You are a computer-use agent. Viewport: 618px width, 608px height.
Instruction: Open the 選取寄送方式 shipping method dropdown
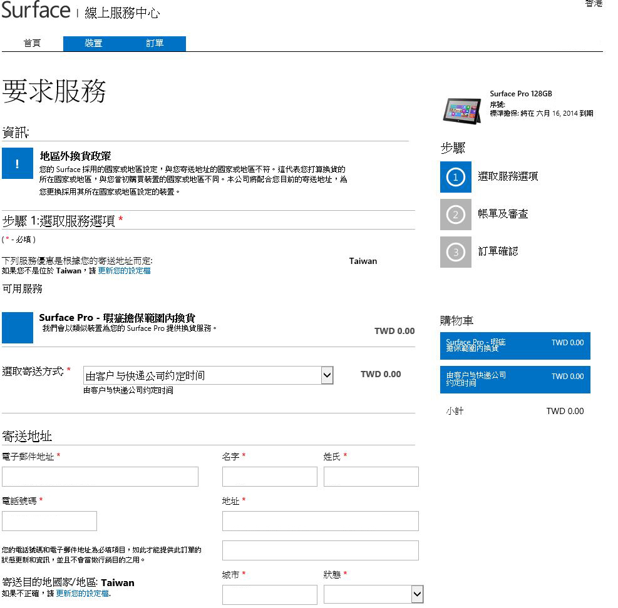point(208,375)
